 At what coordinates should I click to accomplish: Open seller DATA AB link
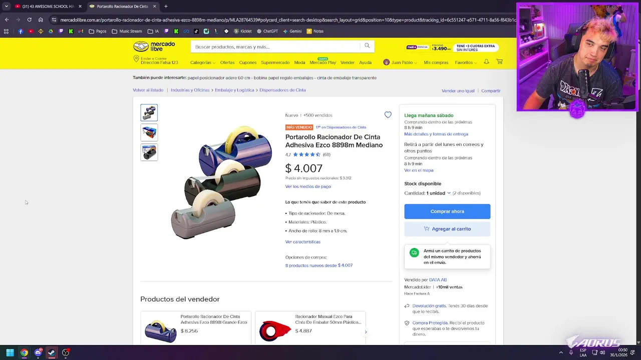pyautogui.click(x=438, y=279)
